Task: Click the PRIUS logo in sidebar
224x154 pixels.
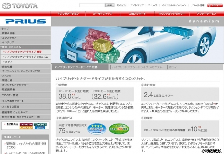Action: pyautogui.click(x=26, y=21)
